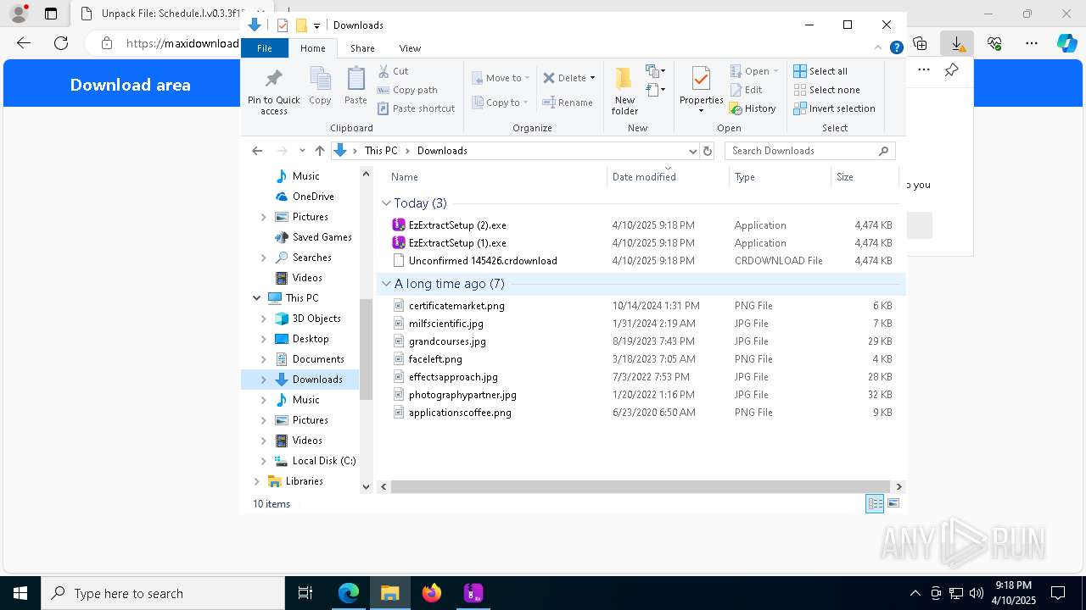The image size is (1086, 610).
Task: Open Task View on taskbar
Action: pos(305,593)
